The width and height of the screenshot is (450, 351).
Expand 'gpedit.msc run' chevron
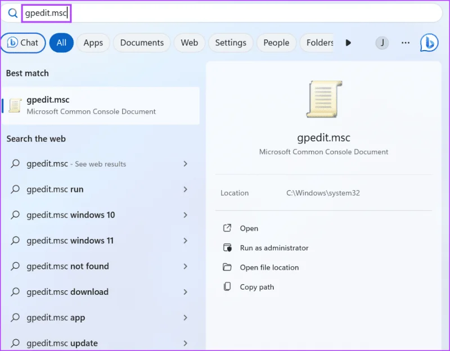(x=186, y=189)
